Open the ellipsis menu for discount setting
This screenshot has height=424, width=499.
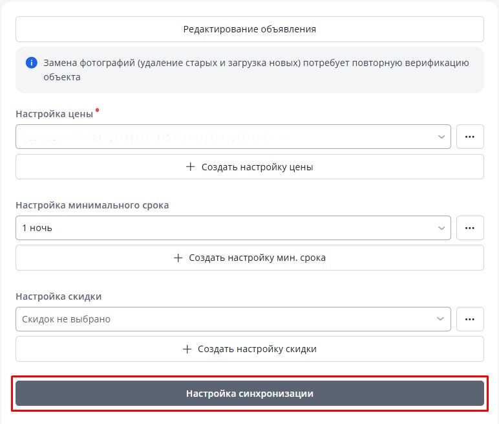pyautogui.click(x=470, y=319)
